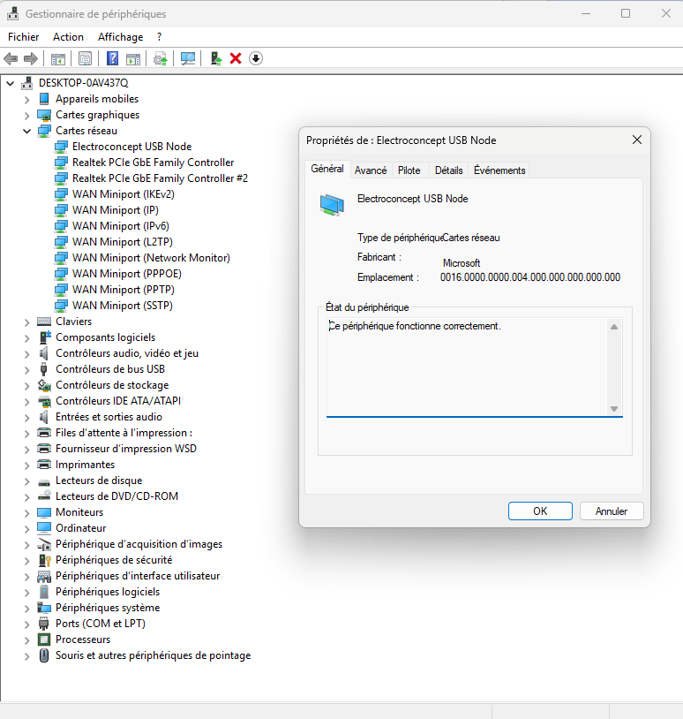This screenshot has height=719, width=683.
Task: Click the blue Help icon in toolbar
Action: [112, 58]
